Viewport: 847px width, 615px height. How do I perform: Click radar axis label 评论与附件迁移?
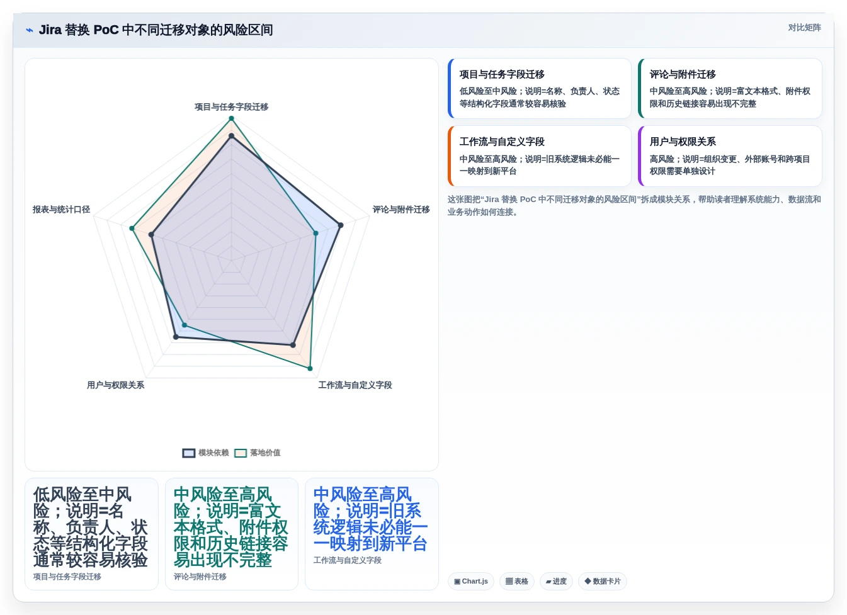tap(401, 210)
